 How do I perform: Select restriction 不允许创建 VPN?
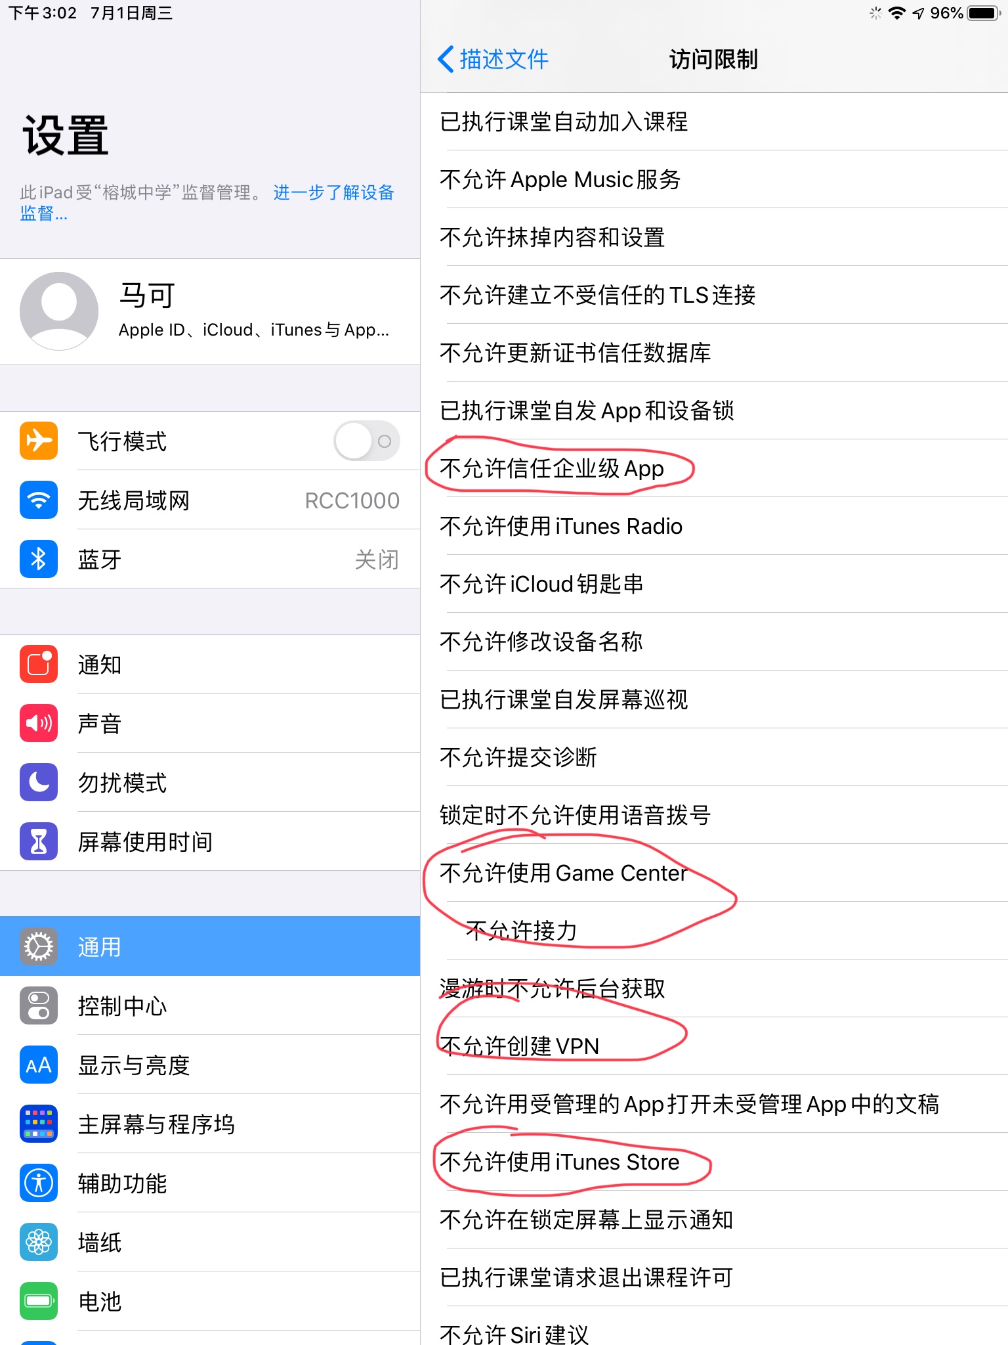pyautogui.click(x=714, y=1046)
